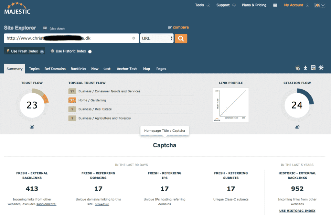Click the Fresh Index lightning icon

[x=8, y=51]
